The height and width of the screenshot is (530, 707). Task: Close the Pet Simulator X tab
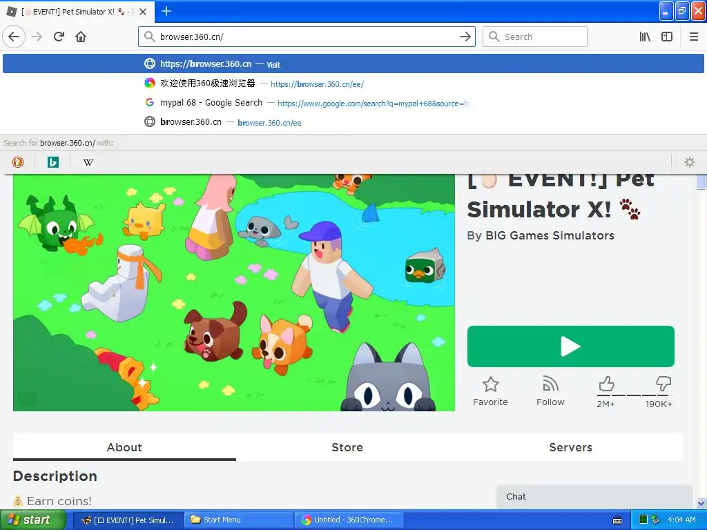pyautogui.click(x=143, y=12)
